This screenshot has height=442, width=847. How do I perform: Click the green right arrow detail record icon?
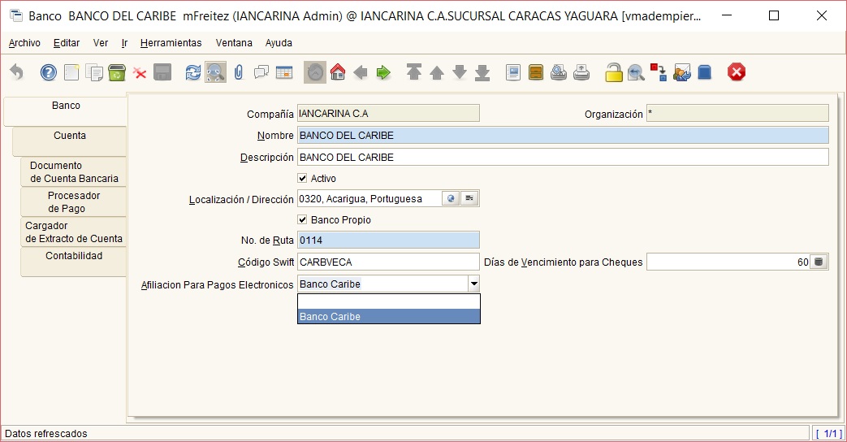pyautogui.click(x=383, y=71)
